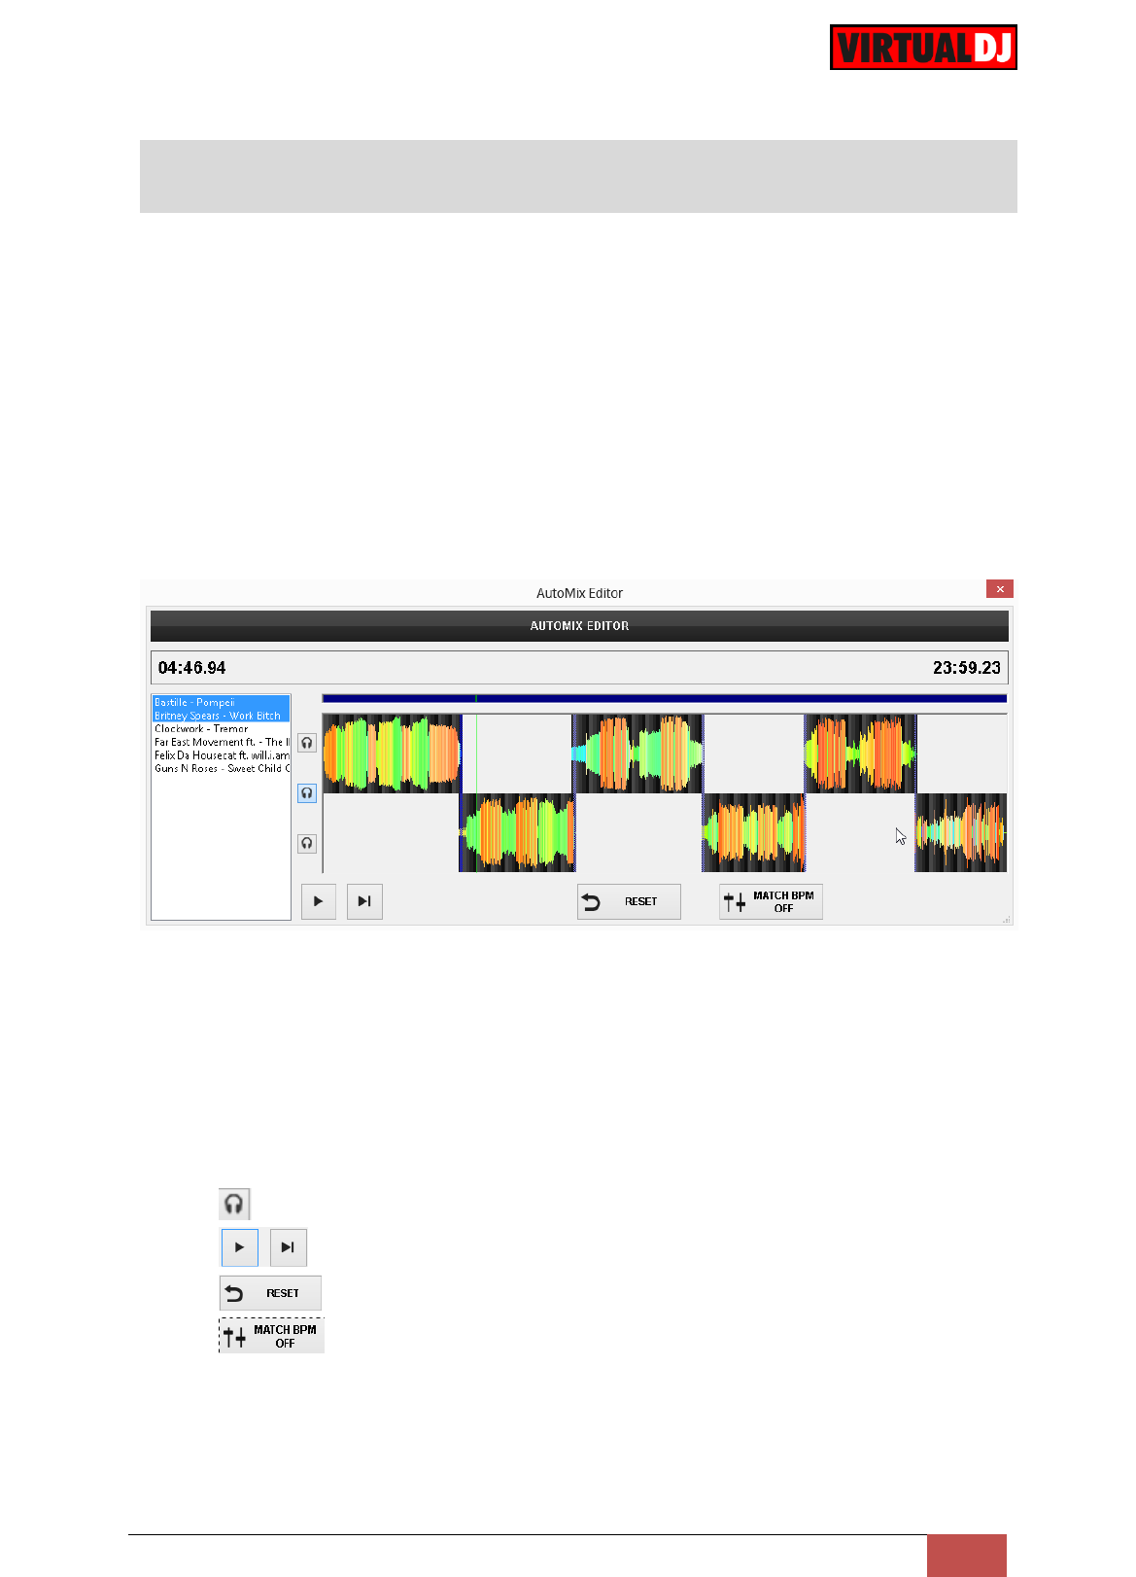Click the MATCH BPM OFF image in legend

(x=271, y=1336)
